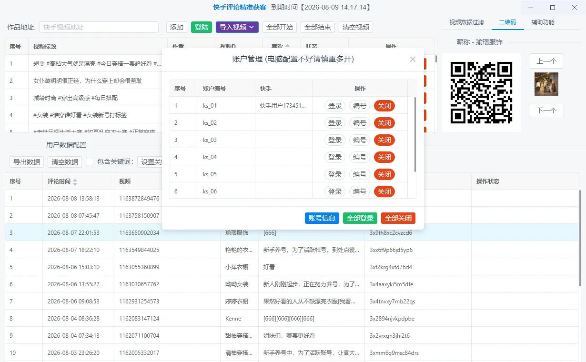Click 关闭 for account ks_01
Image resolution: width=586 pixels, height=362 pixels.
coord(384,106)
